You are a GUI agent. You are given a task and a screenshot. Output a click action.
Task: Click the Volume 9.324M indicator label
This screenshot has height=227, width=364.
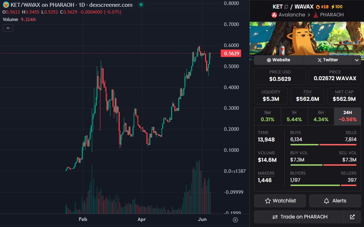click(19, 20)
